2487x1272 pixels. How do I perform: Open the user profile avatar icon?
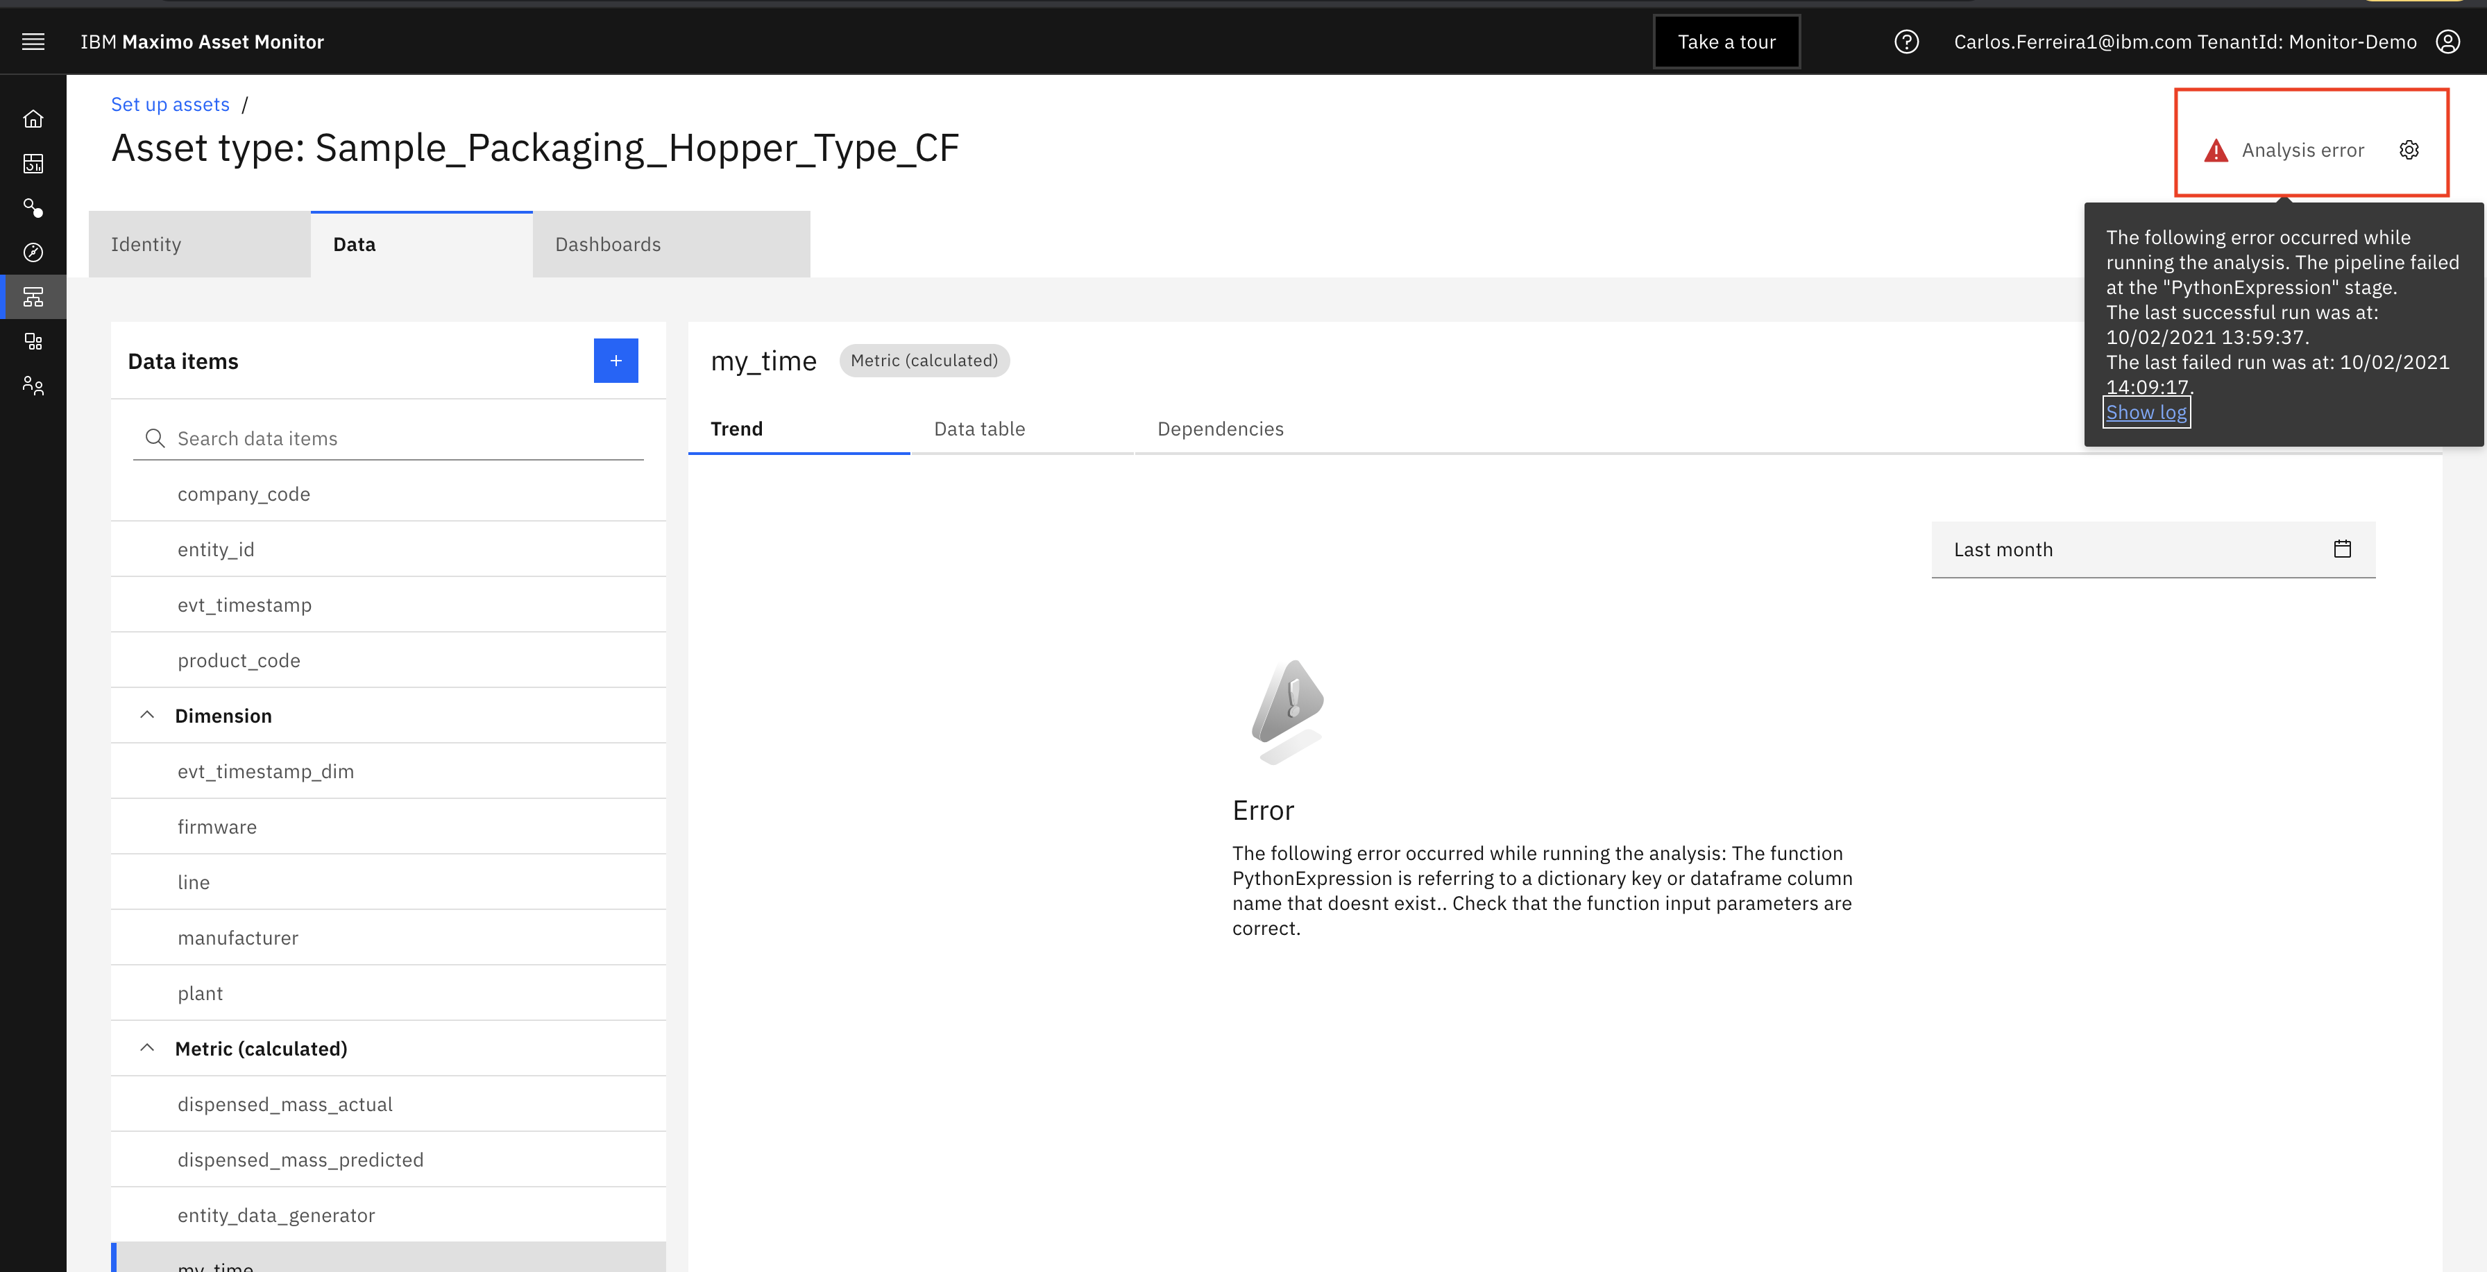2447,42
